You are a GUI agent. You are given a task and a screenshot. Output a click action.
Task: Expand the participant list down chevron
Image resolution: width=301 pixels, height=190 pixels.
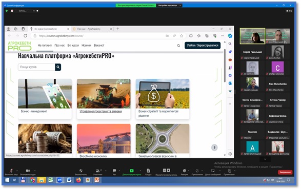point(265,159)
